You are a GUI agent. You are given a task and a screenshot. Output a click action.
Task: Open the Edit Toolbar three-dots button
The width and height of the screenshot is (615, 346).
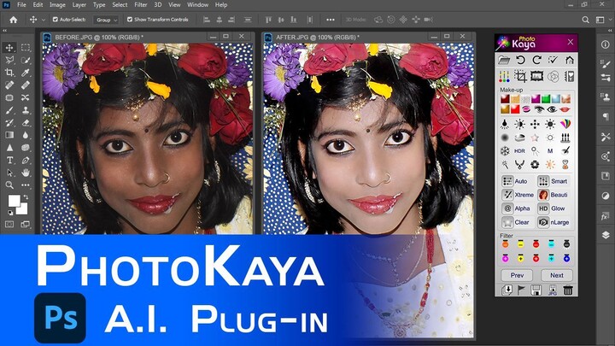26,185
